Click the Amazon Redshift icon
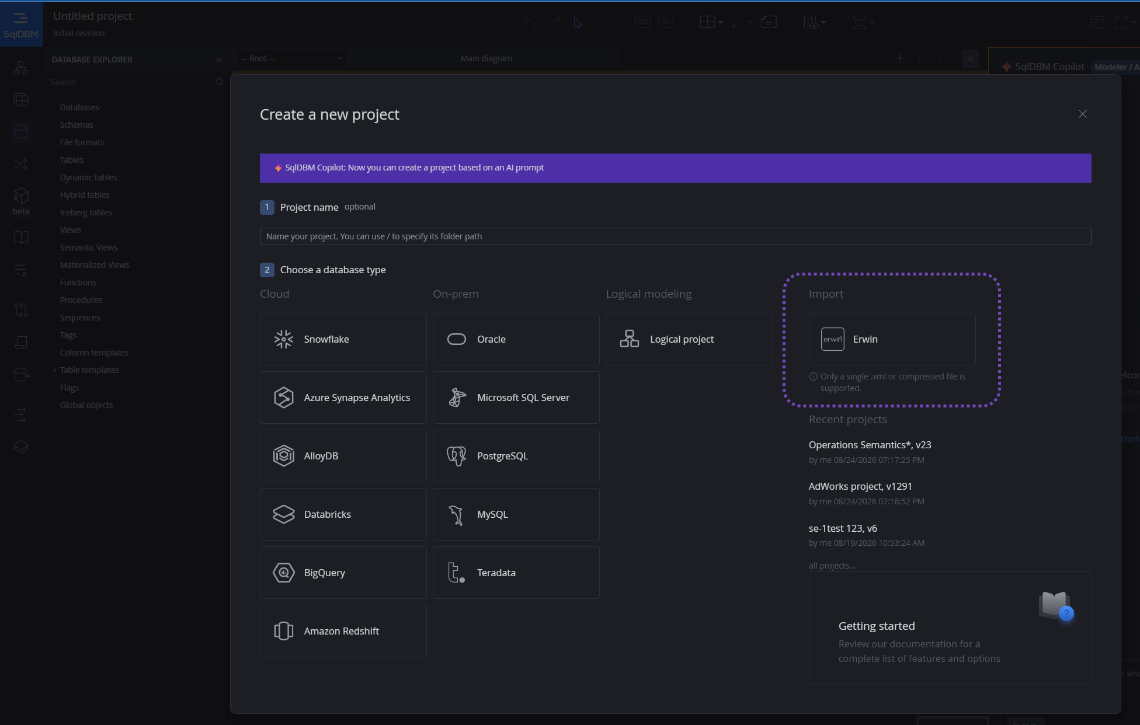1140x725 pixels. 283,631
